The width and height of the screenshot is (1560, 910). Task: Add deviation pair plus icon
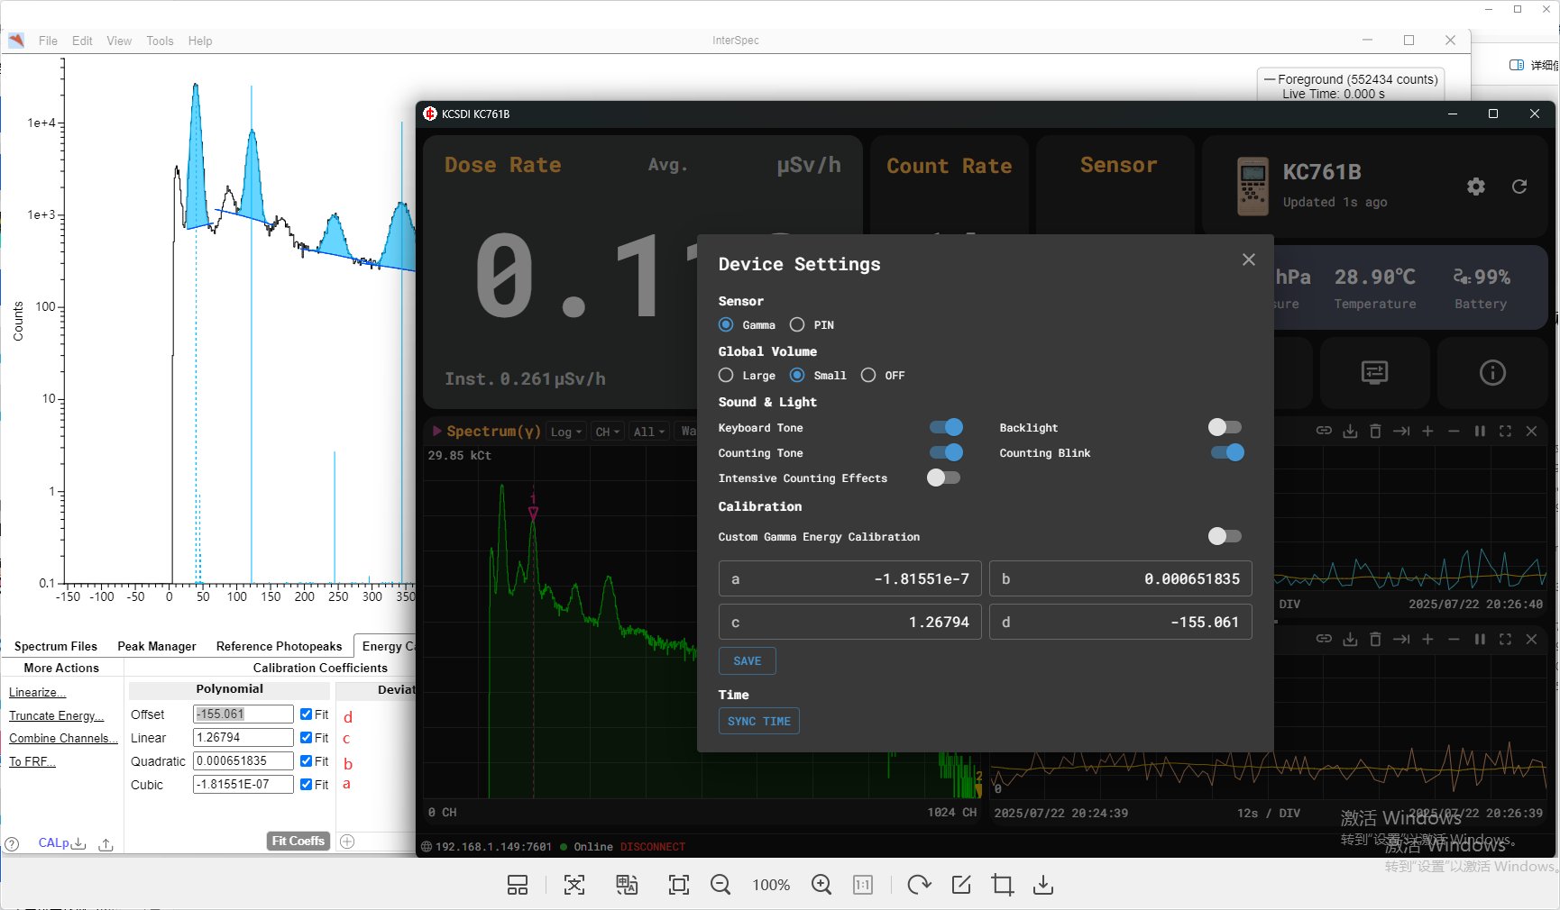tap(347, 841)
